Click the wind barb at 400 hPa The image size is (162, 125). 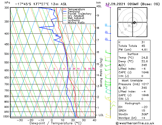108,33
